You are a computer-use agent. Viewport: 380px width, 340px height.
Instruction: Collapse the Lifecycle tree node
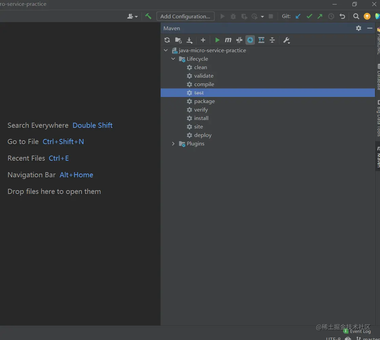pos(173,59)
